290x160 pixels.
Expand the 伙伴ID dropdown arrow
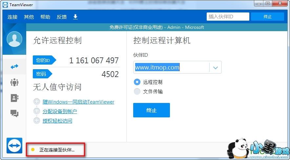pyautogui.click(x=215, y=68)
